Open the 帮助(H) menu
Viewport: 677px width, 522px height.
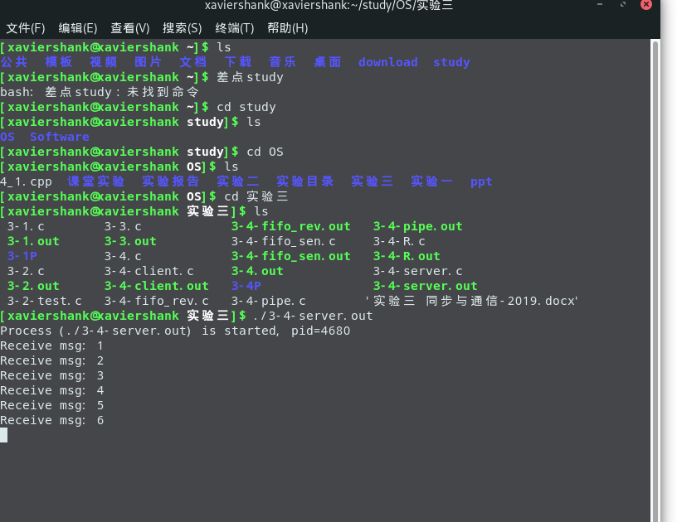point(288,28)
